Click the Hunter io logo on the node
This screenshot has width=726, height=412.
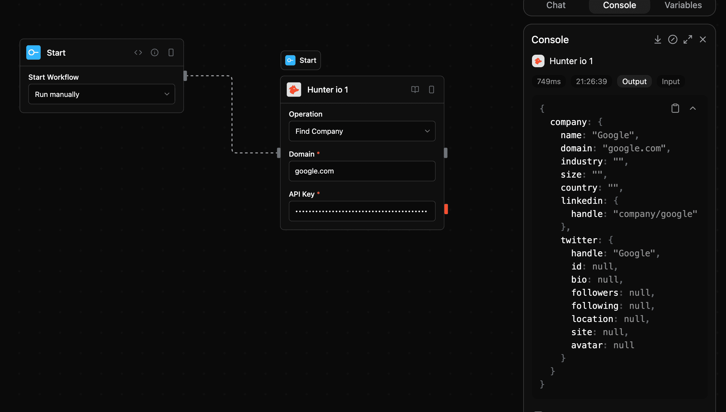point(294,89)
